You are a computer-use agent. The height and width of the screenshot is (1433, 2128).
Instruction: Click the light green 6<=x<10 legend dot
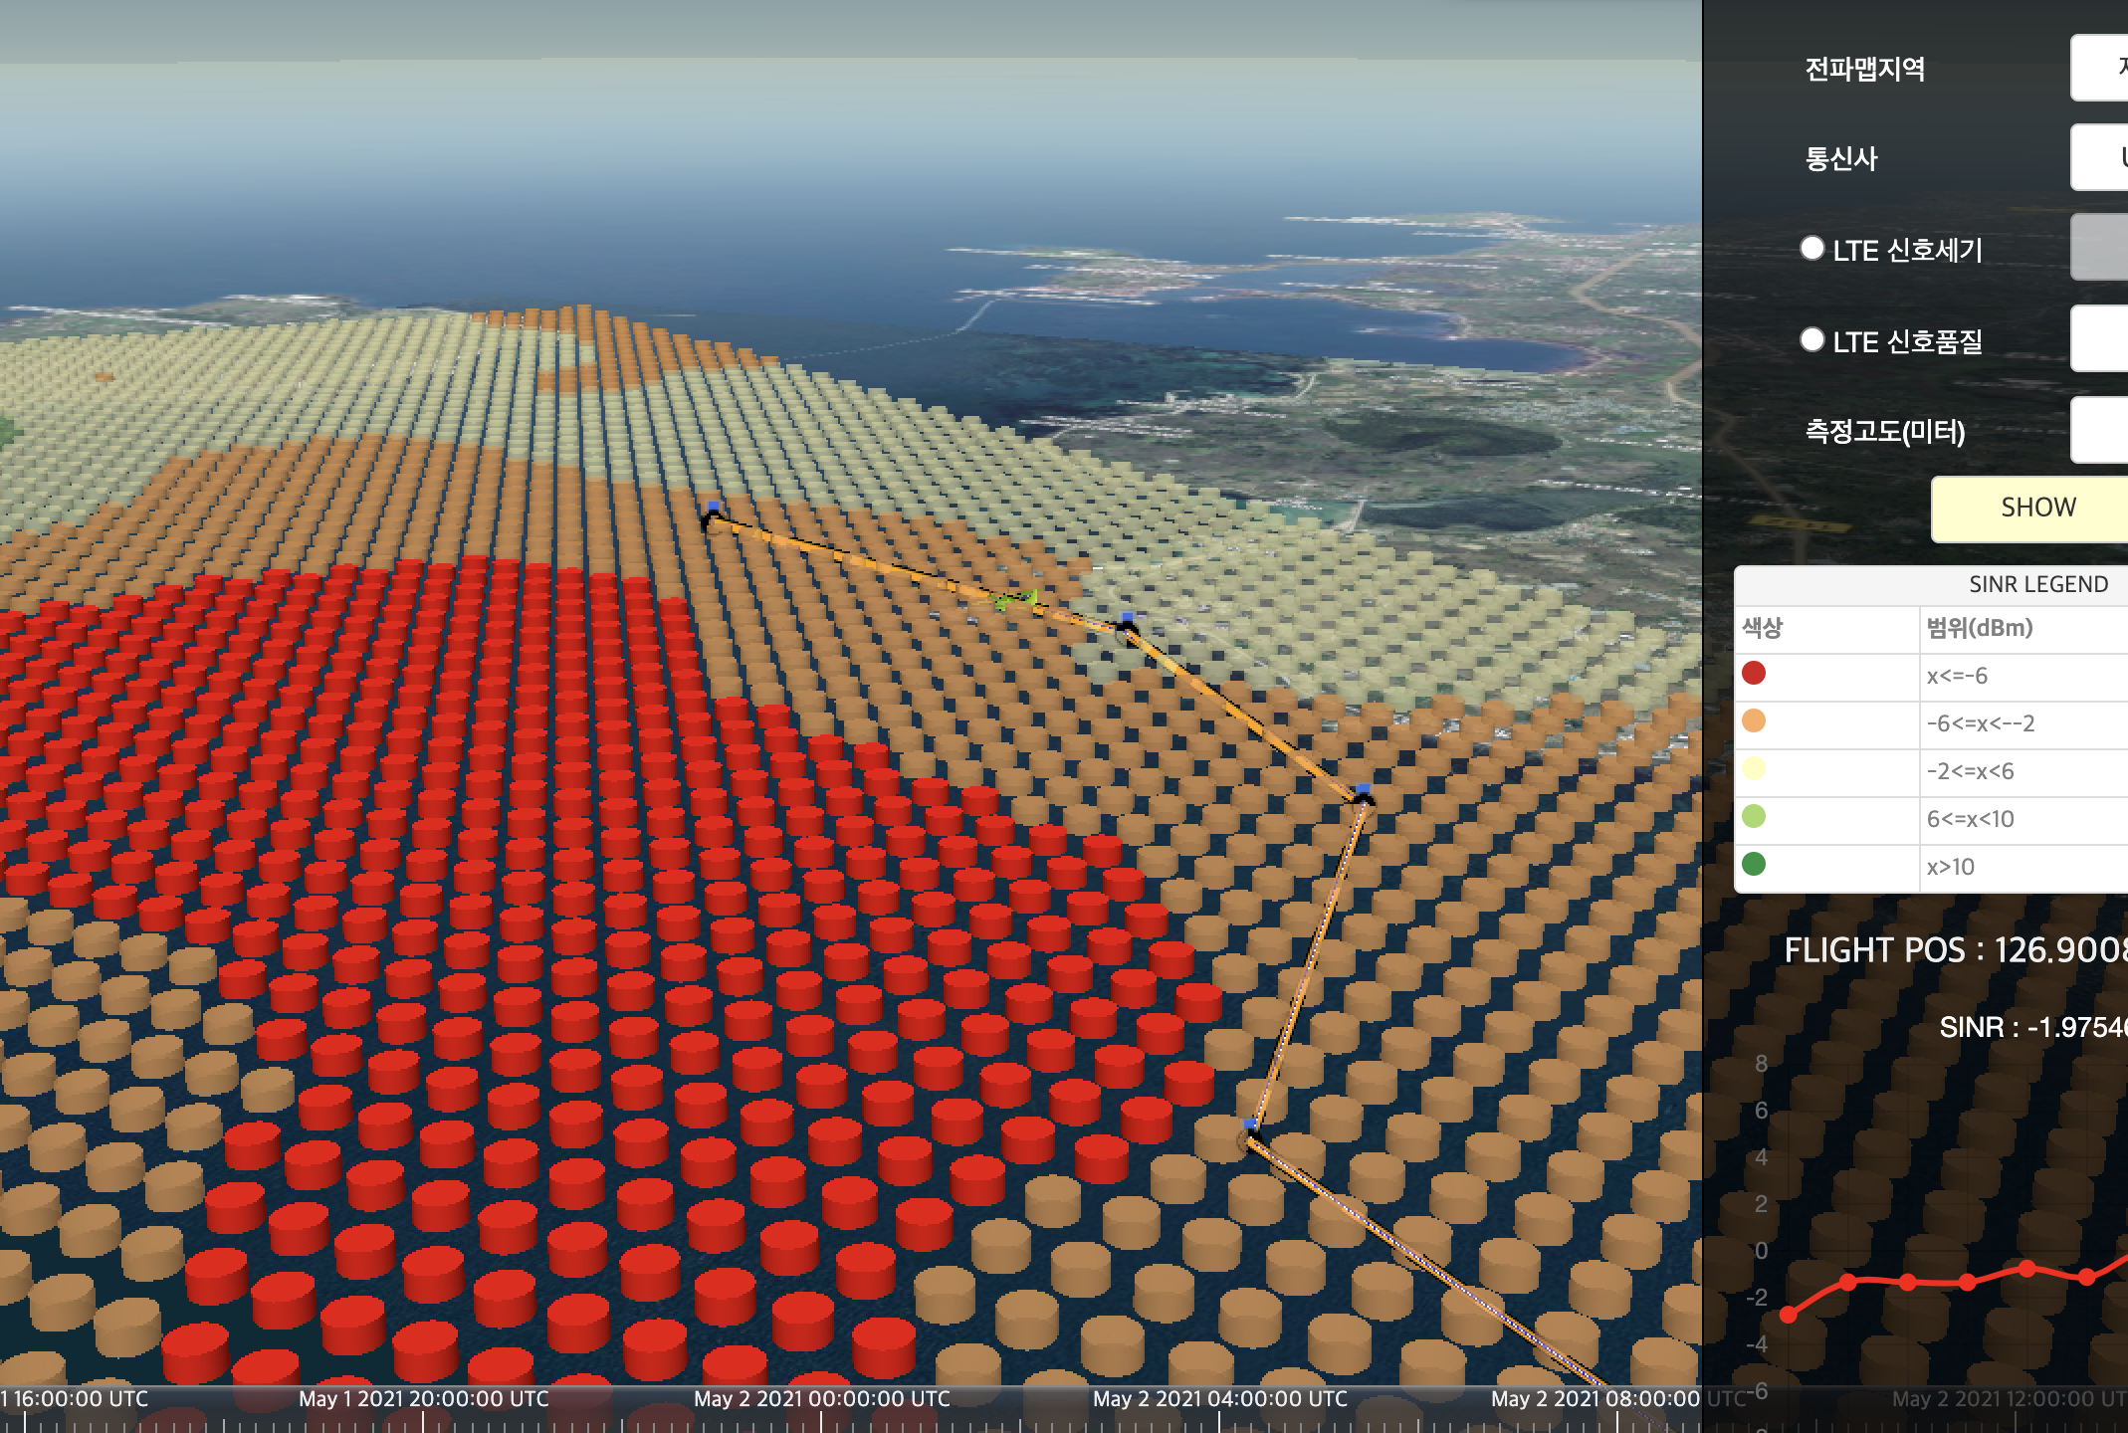tap(1754, 817)
